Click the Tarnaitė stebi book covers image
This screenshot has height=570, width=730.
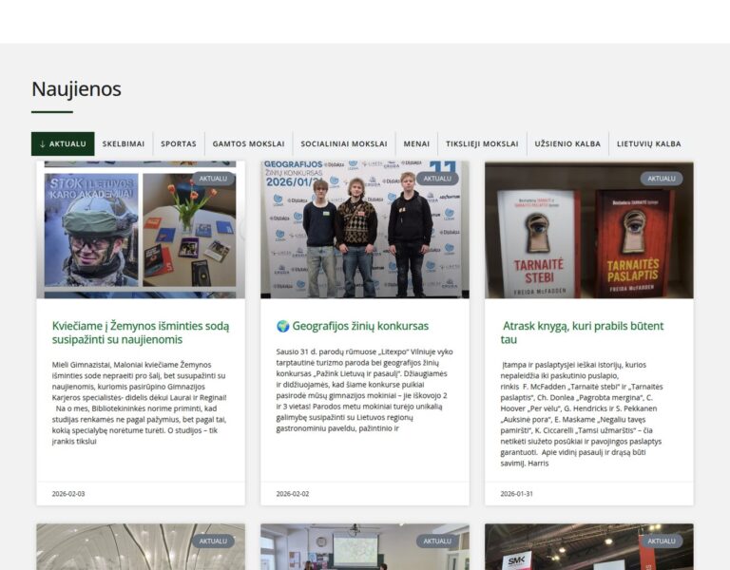589,233
